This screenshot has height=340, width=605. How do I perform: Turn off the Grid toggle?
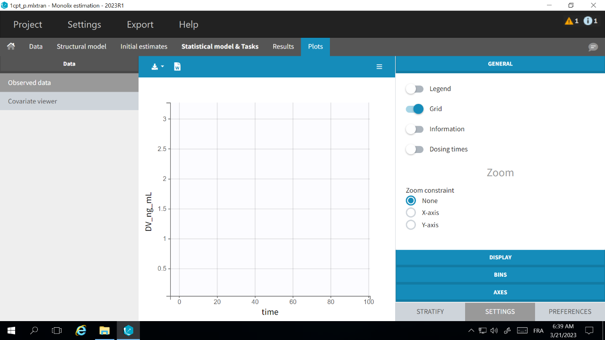tap(415, 109)
